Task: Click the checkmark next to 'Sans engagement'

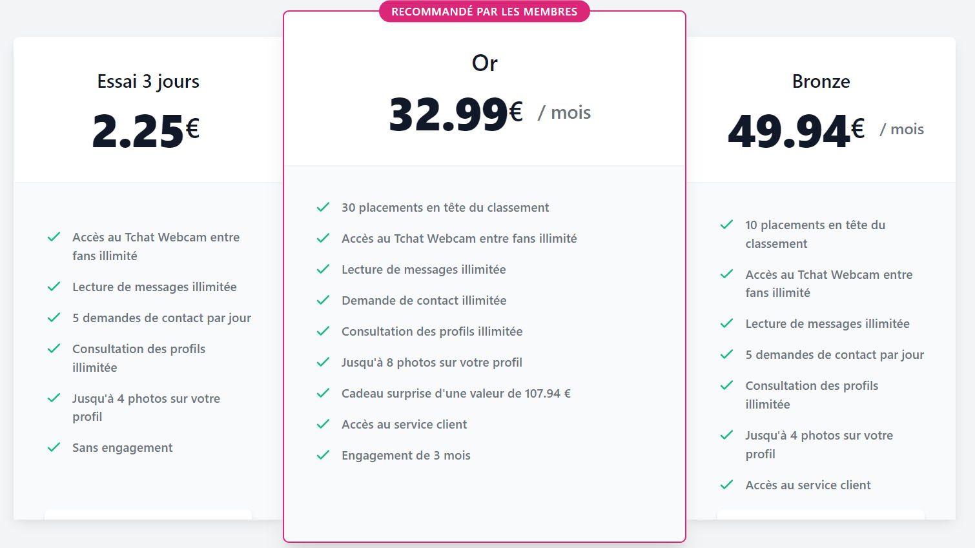Action: click(x=54, y=447)
